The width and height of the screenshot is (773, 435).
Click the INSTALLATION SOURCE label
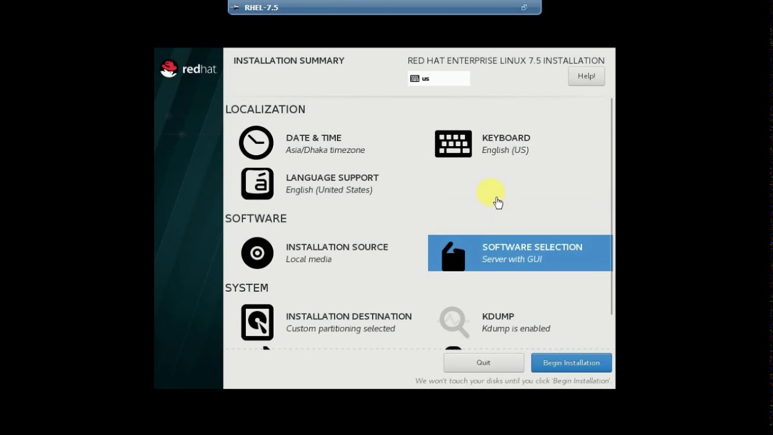[x=337, y=247]
